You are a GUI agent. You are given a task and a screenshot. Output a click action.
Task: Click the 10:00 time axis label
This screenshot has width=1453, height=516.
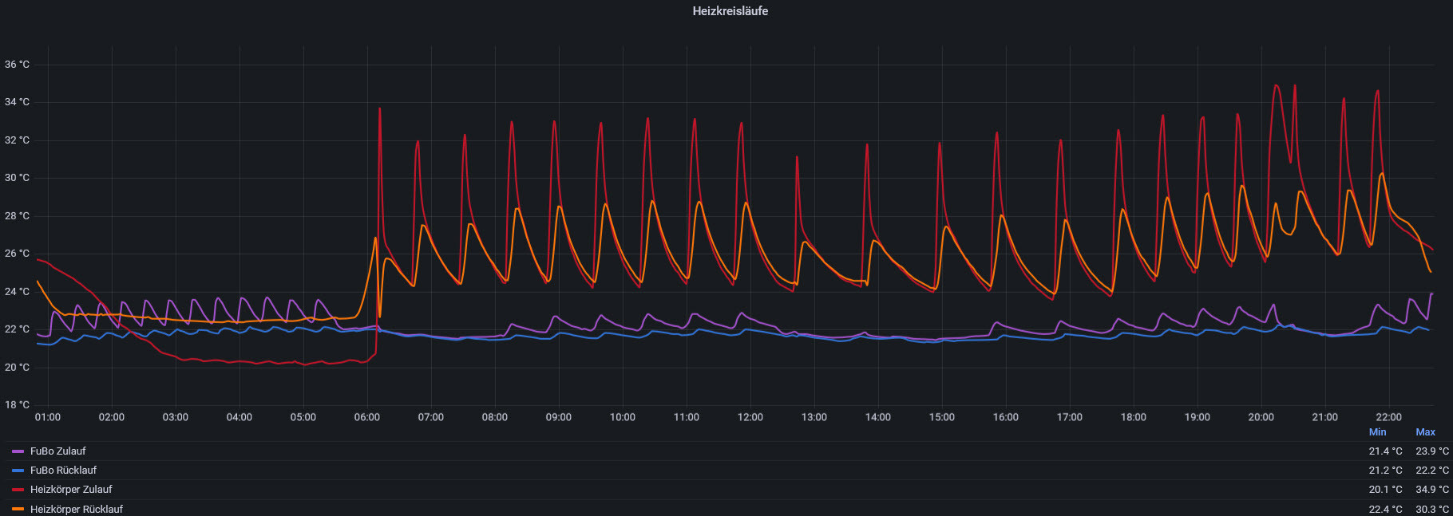pos(623,417)
